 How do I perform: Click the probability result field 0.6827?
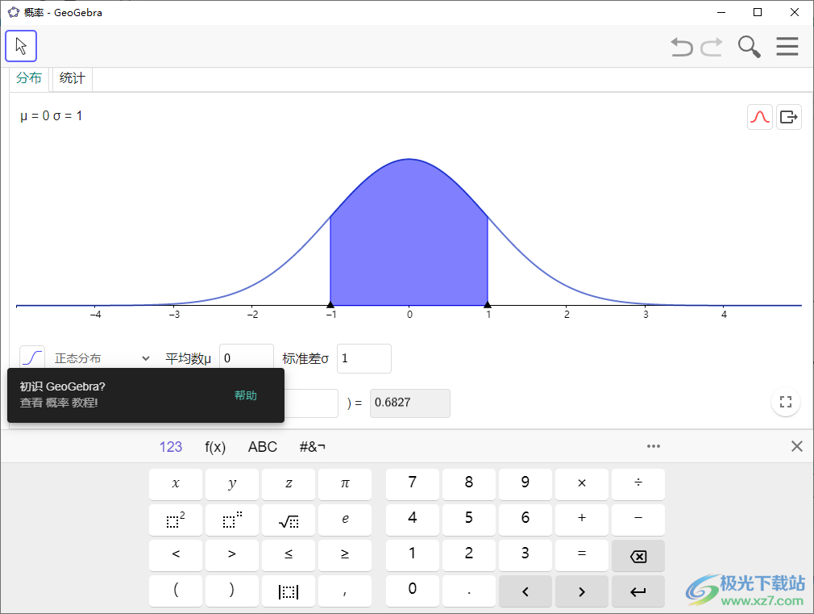point(410,403)
